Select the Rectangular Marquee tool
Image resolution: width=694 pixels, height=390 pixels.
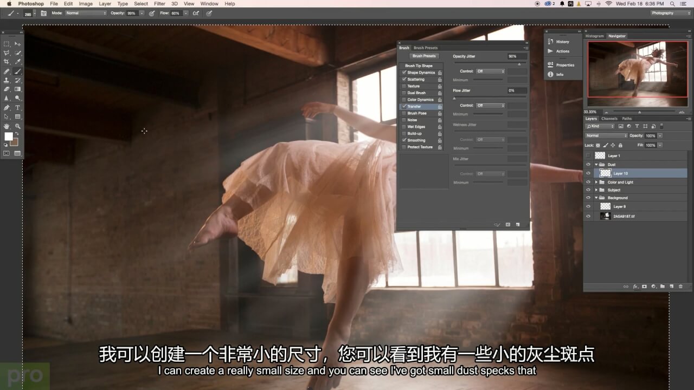tap(7, 44)
